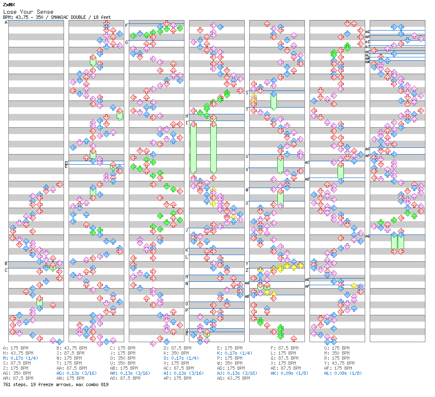Select legend entry "AE: 87.5 BPM"
Image resolution: width=435 pixels, height=397 pixels.
286,368
